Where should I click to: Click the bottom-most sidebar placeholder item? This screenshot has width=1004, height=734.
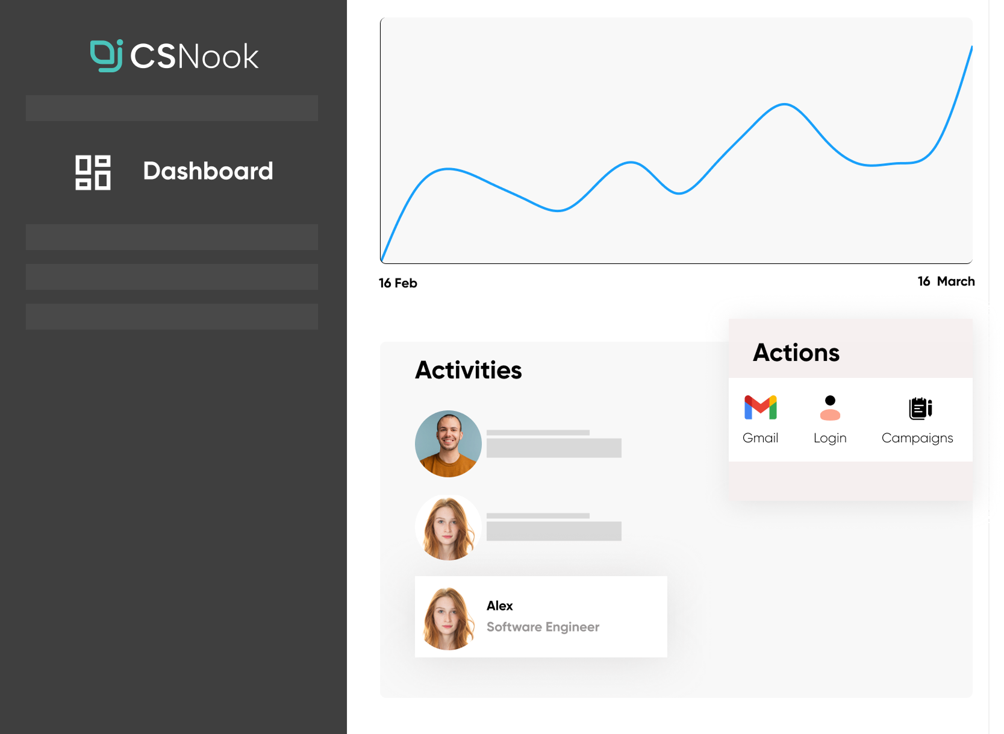[x=172, y=316]
